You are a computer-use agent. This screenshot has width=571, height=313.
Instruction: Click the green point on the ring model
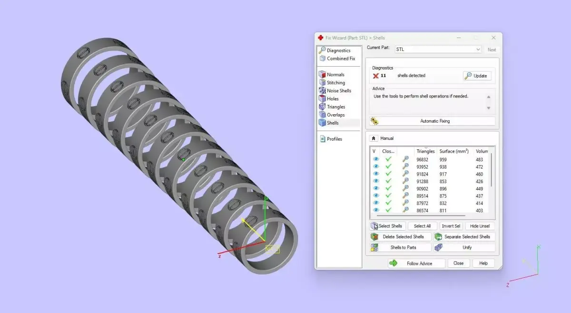[184, 159]
